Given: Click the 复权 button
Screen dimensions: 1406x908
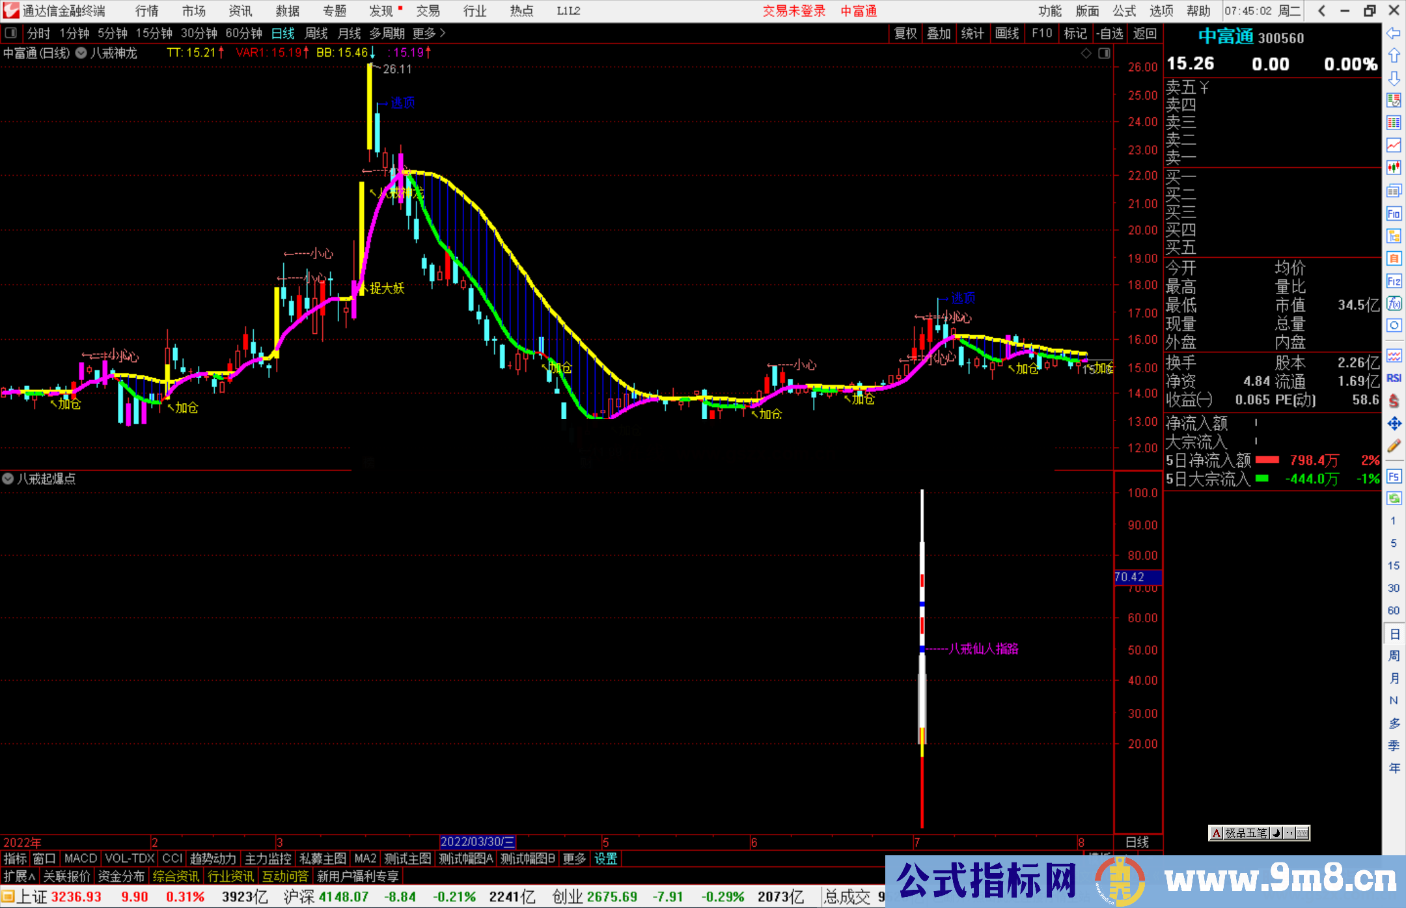Looking at the screenshot, I should [x=905, y=33].
